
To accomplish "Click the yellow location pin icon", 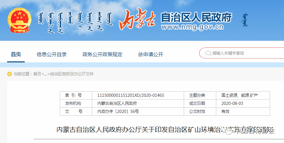I will [9, 74].
